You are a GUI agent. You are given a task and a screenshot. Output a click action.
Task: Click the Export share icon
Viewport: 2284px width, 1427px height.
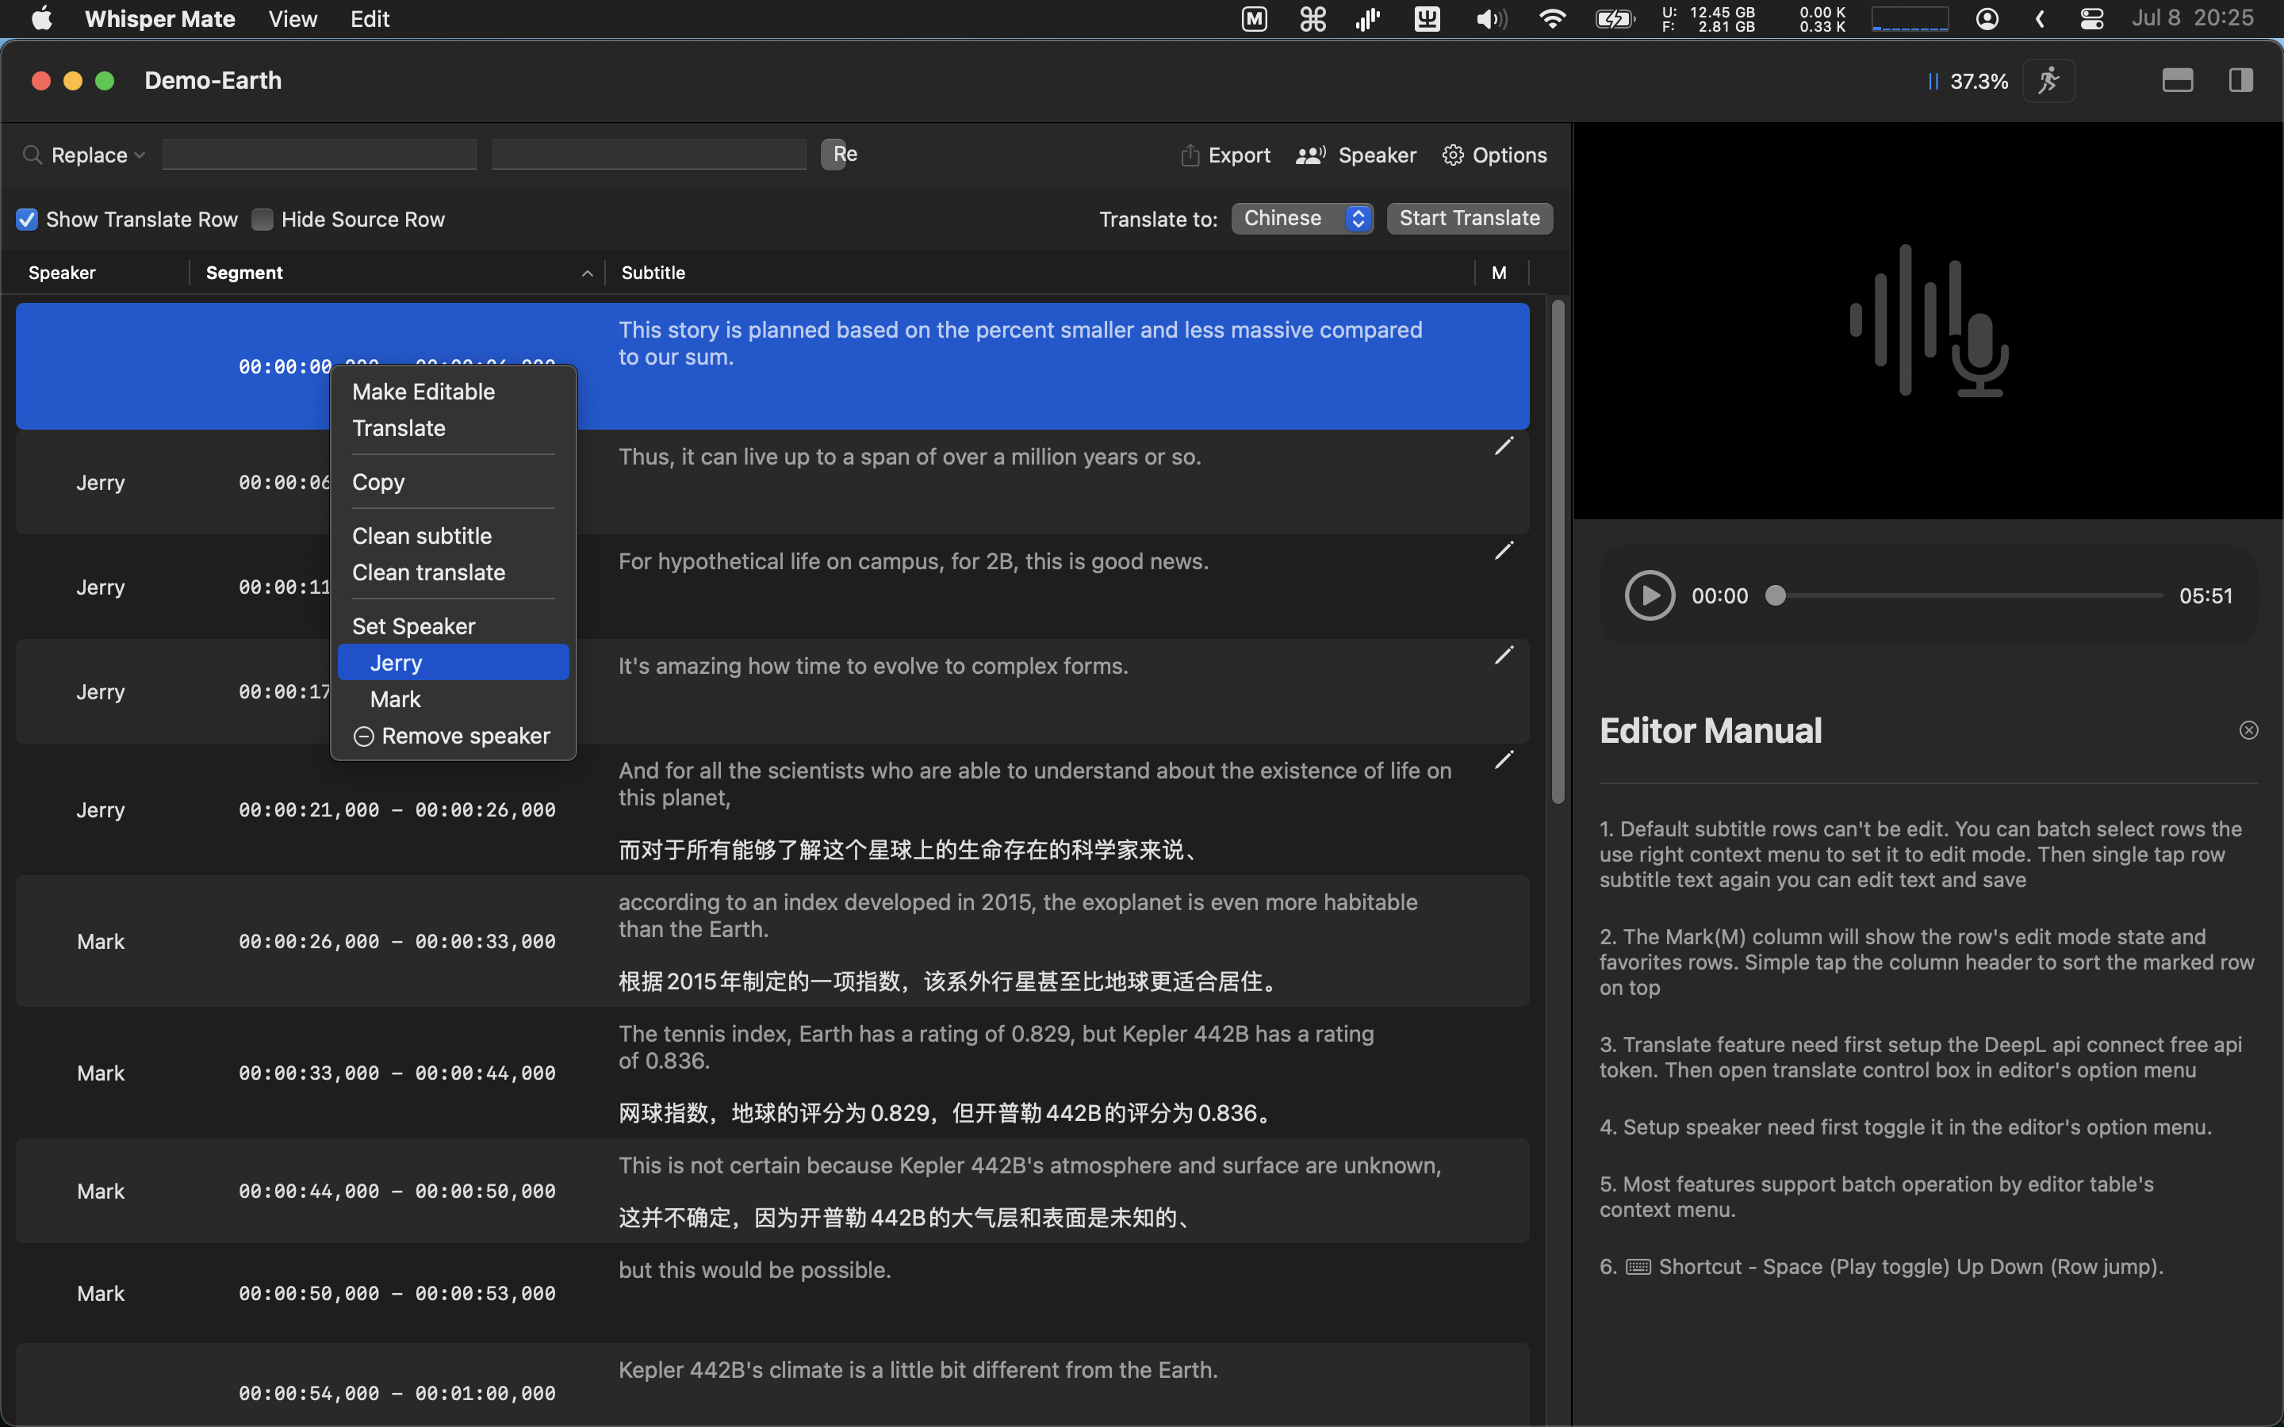1190,155
